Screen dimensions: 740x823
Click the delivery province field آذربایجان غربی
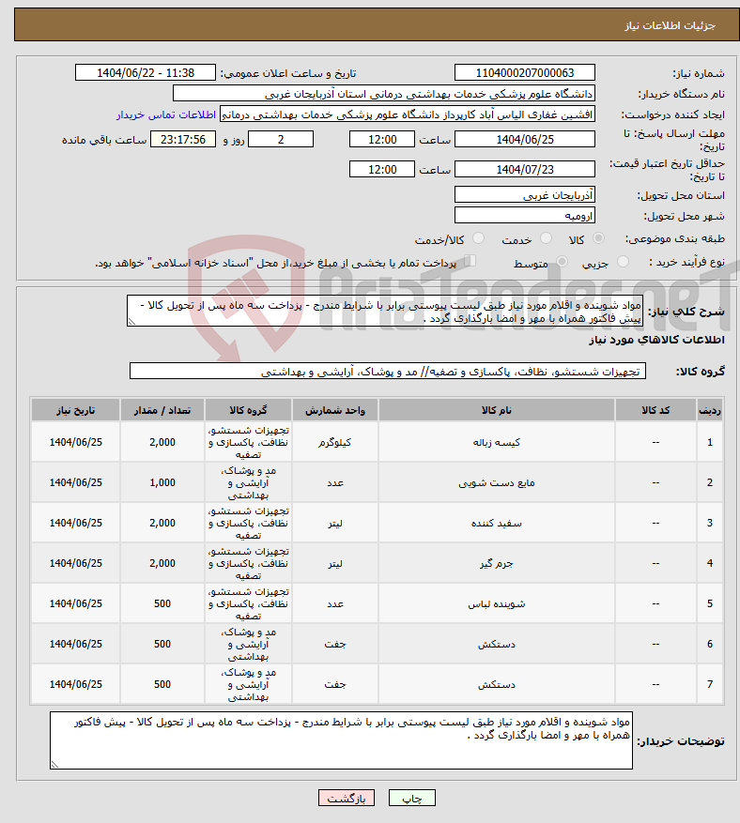525,195
